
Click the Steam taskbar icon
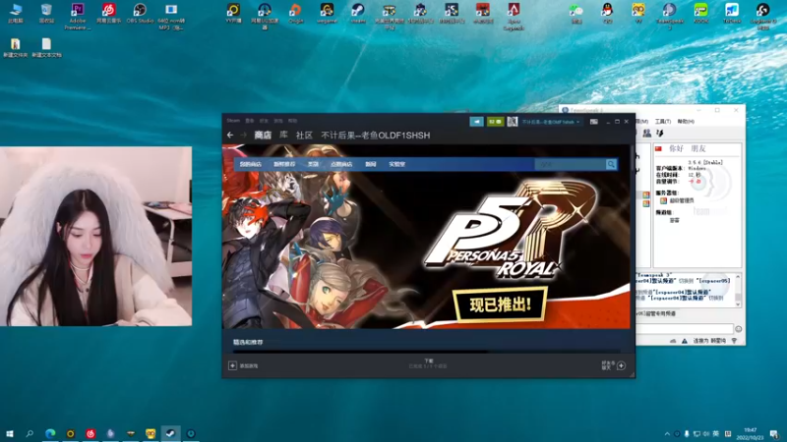(x=170, y=433)
